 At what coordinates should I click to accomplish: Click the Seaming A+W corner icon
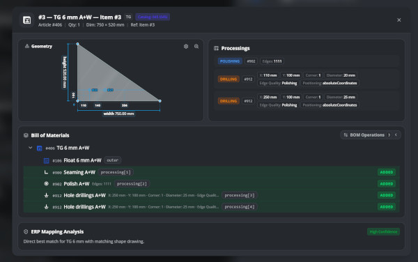[47, 172]
